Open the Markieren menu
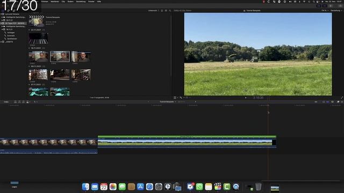Screen dimensions: 344x193 (x=55, y=2)
